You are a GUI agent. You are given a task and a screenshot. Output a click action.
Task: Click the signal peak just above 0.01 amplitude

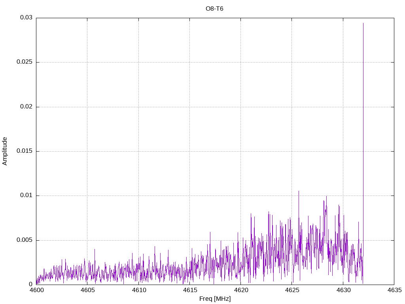pyautogui.click(x=299, y=192)
